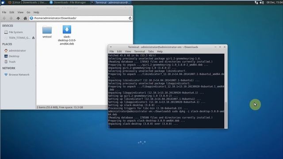
Task: Open network connection indicator in panel
Action: tap(256, 2)
